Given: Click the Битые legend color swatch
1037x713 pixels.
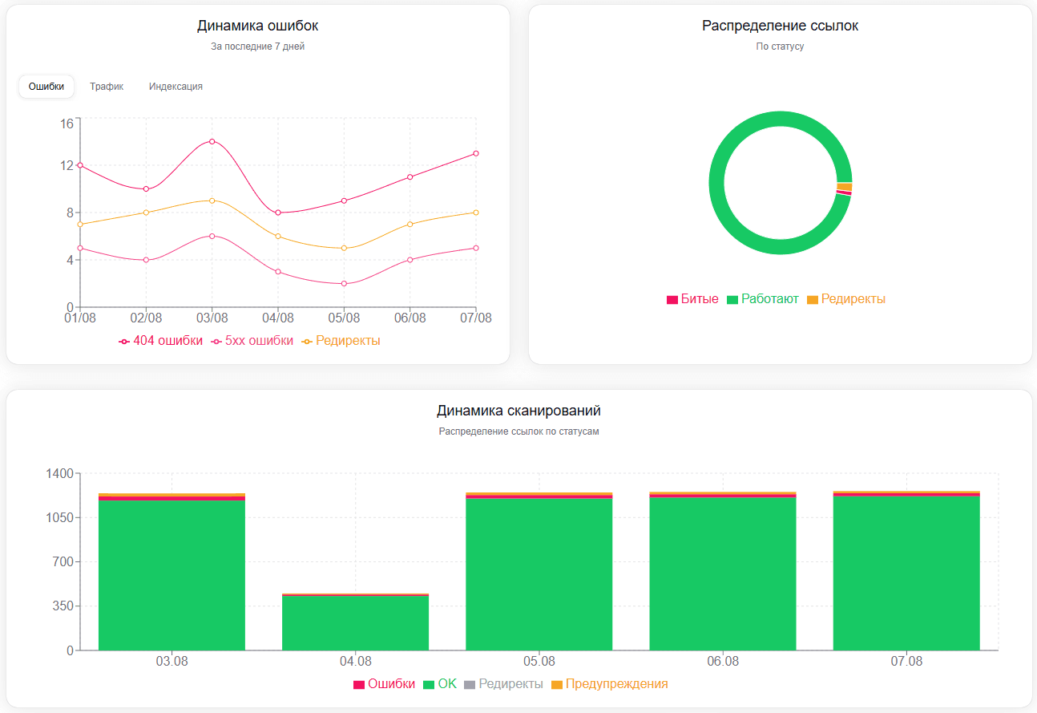Looking at the screenshot, I should click(x=672, y=300).
